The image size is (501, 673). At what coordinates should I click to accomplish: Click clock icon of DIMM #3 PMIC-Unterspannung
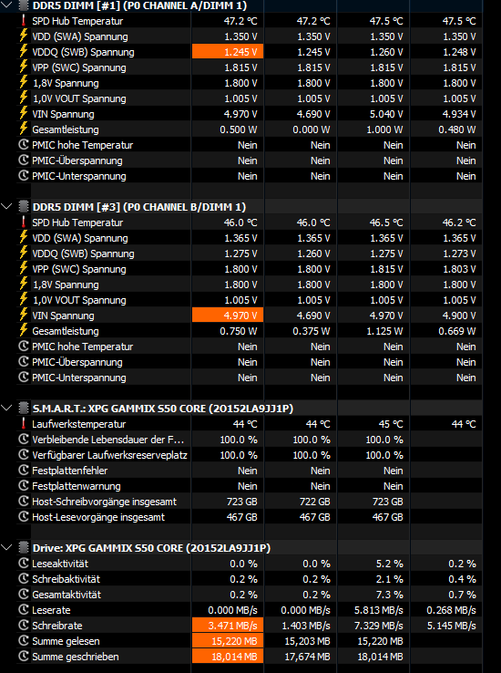[x=24, y=378]
